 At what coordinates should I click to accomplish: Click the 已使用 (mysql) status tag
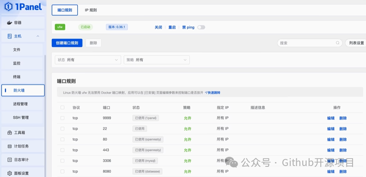(x=145, y=161)
